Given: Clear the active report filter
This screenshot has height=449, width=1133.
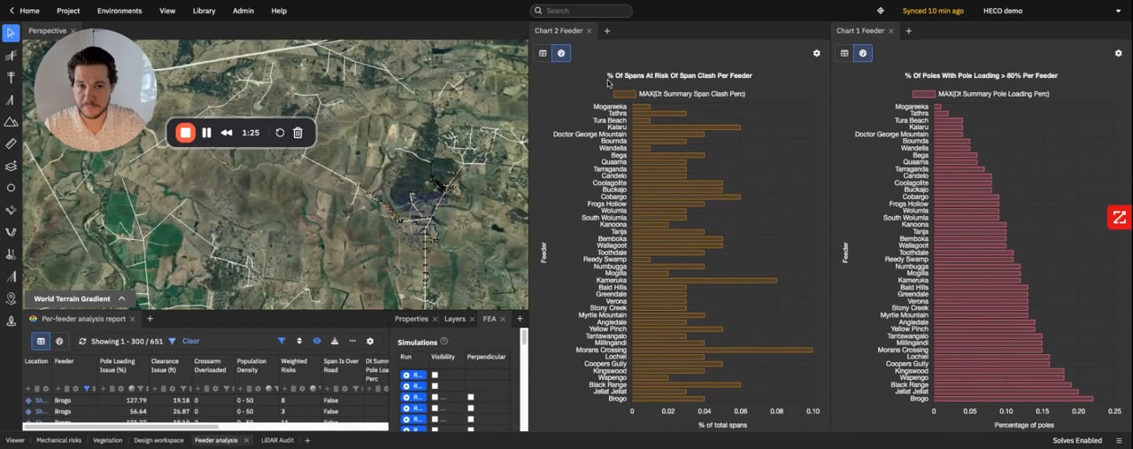Looking at the screenshot, I should pos(190,341).
